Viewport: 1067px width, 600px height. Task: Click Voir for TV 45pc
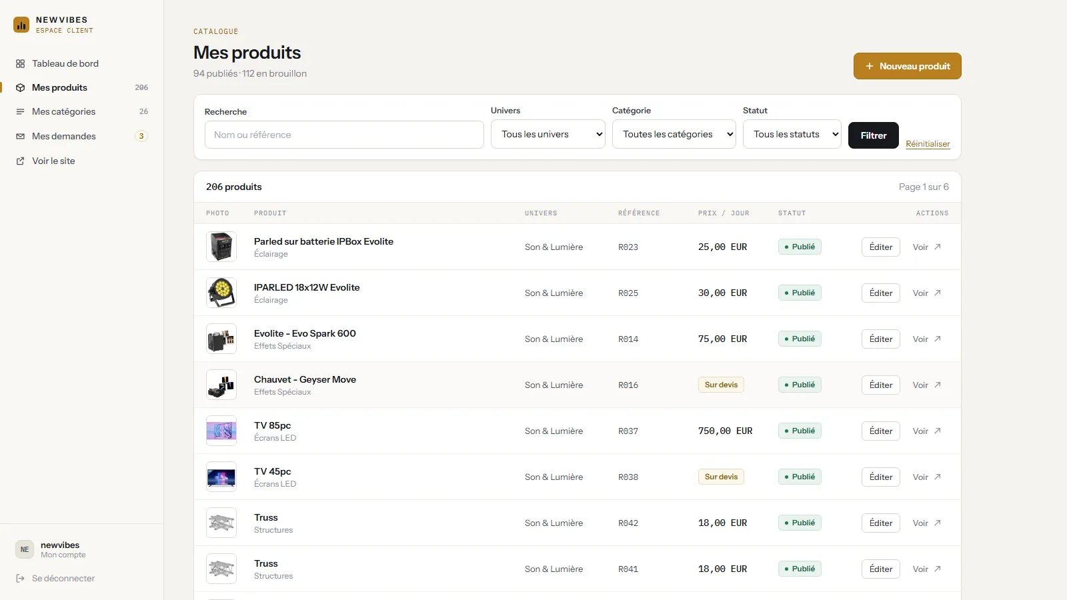click(x=927, y=477)
